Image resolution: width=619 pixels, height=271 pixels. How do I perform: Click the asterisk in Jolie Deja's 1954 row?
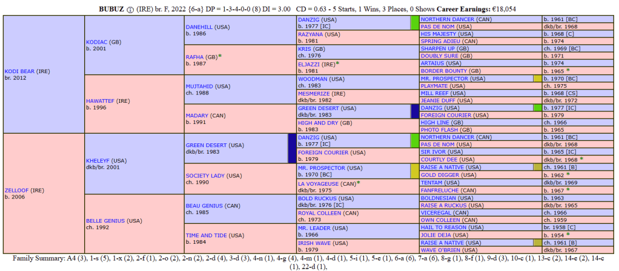point(568,234)
